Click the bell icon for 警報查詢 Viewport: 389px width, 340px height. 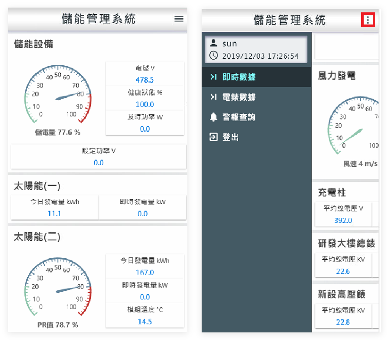pos(213,117)
